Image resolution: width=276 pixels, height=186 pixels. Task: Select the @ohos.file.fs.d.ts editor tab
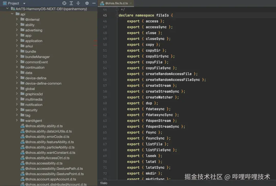pyautogui.click(x=116, y=3)
